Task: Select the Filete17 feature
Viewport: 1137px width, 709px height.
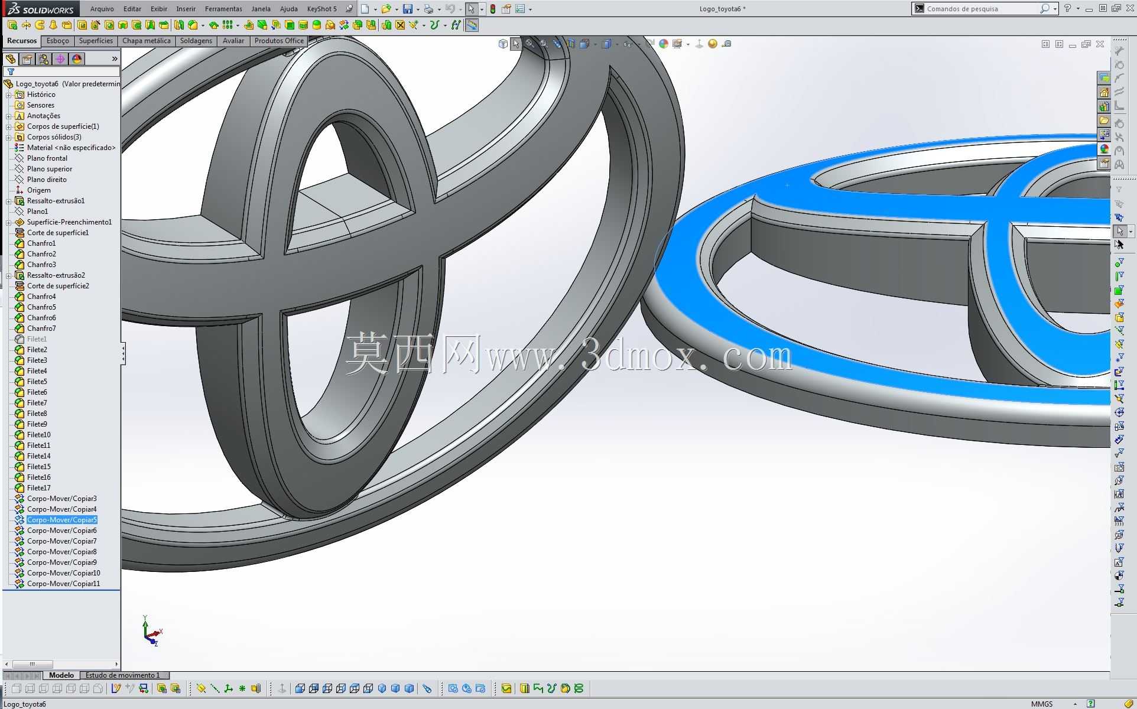Action: 38,488
